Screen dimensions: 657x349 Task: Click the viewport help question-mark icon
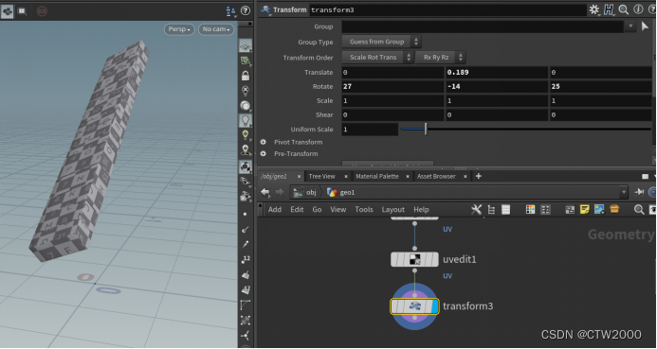click(x=246, y=10)
